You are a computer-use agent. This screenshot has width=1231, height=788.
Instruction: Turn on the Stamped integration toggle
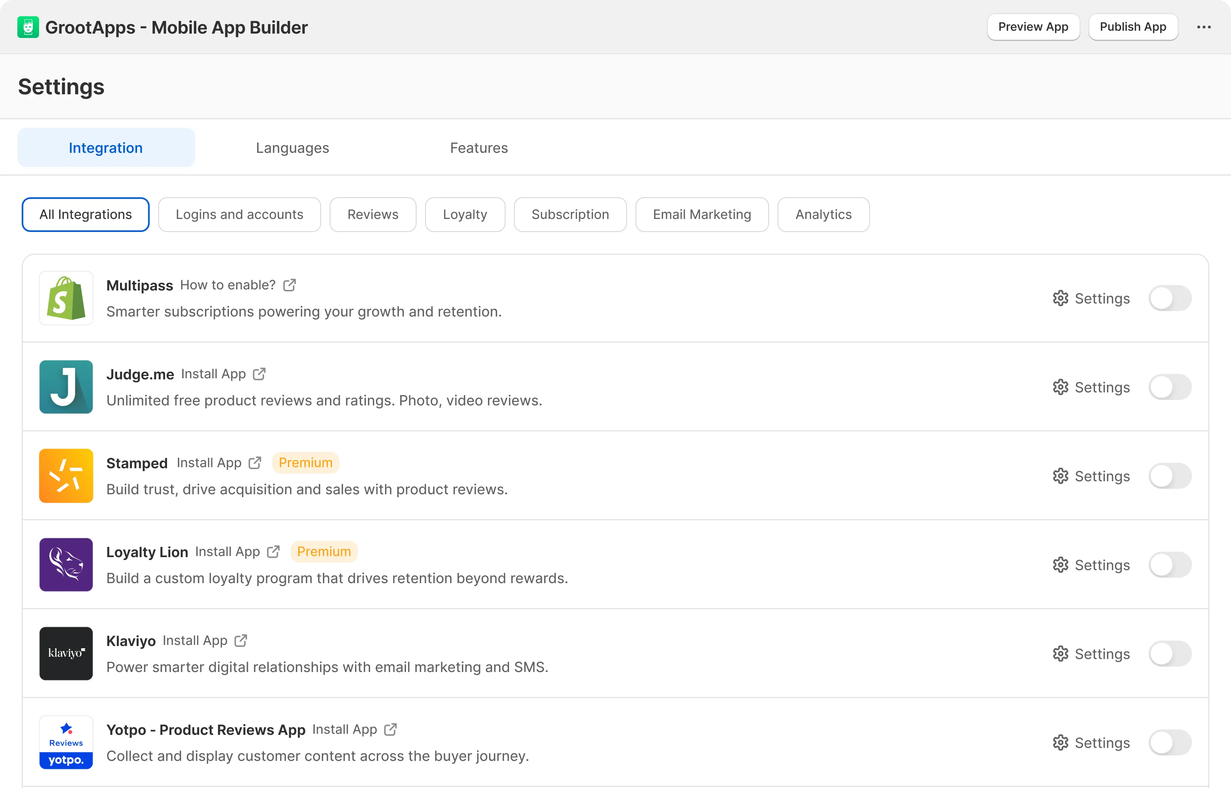[x=1170, y=476]
